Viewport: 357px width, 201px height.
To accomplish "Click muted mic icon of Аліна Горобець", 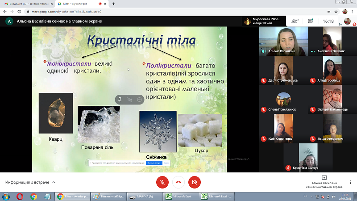I will (313, 80).
